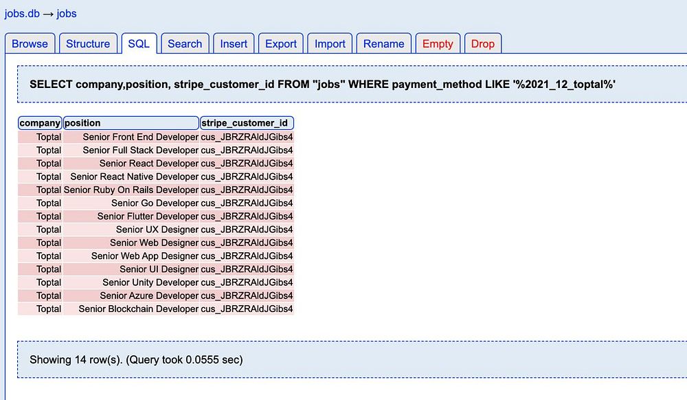Sort by the stripe_customer_id column header
Viewport: 687px width, 400px height.
247,123
